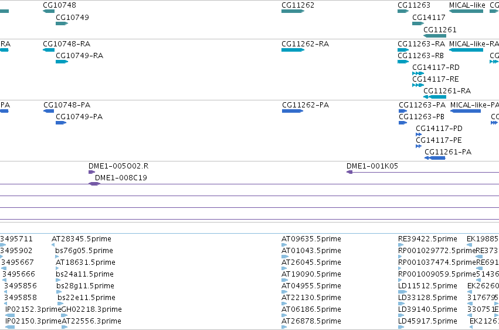This screenshot has width=499, height=330.
Task: Click EST LD11512.5prime
Action: point(427,287)
